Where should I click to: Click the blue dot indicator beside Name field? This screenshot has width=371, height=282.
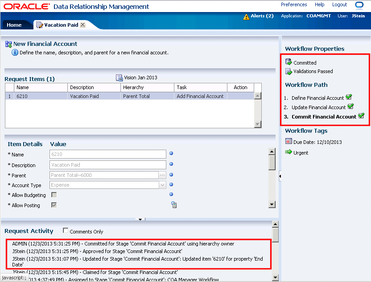coord(171,153)
